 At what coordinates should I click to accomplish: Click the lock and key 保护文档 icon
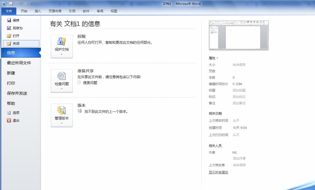[x=62, y=41]
